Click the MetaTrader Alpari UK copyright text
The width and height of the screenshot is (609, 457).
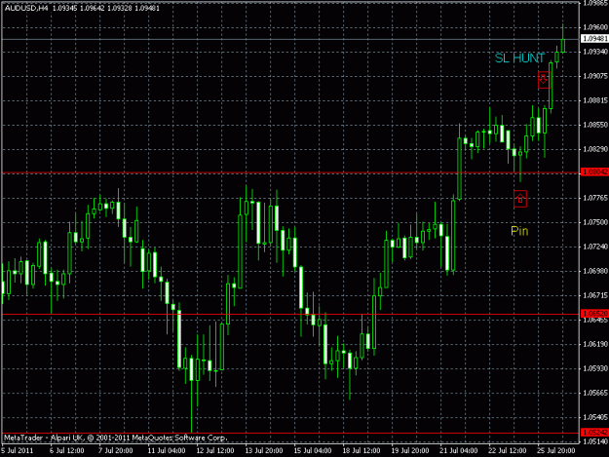[x=116, y=438]
